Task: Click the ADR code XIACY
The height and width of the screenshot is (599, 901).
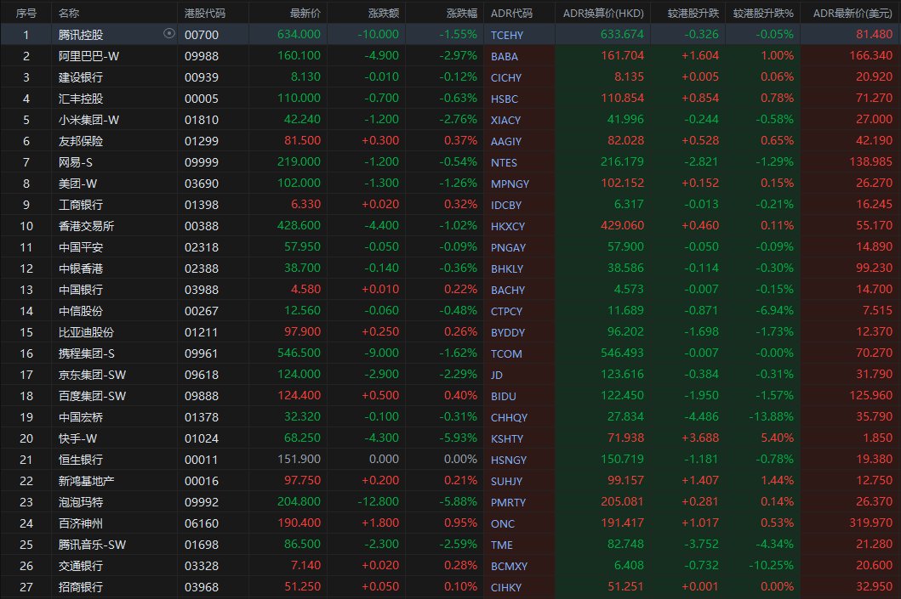Action: pos(505,120)
